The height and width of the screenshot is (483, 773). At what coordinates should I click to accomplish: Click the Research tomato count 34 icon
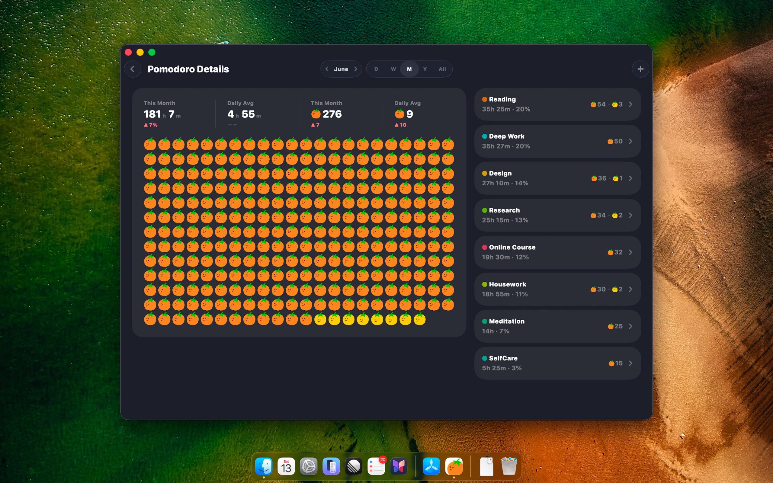pyautogui.click(x=593, y=215)
